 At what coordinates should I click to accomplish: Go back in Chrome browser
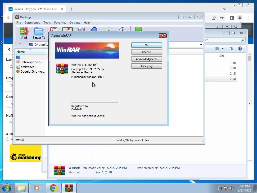(x=9, y=18)
